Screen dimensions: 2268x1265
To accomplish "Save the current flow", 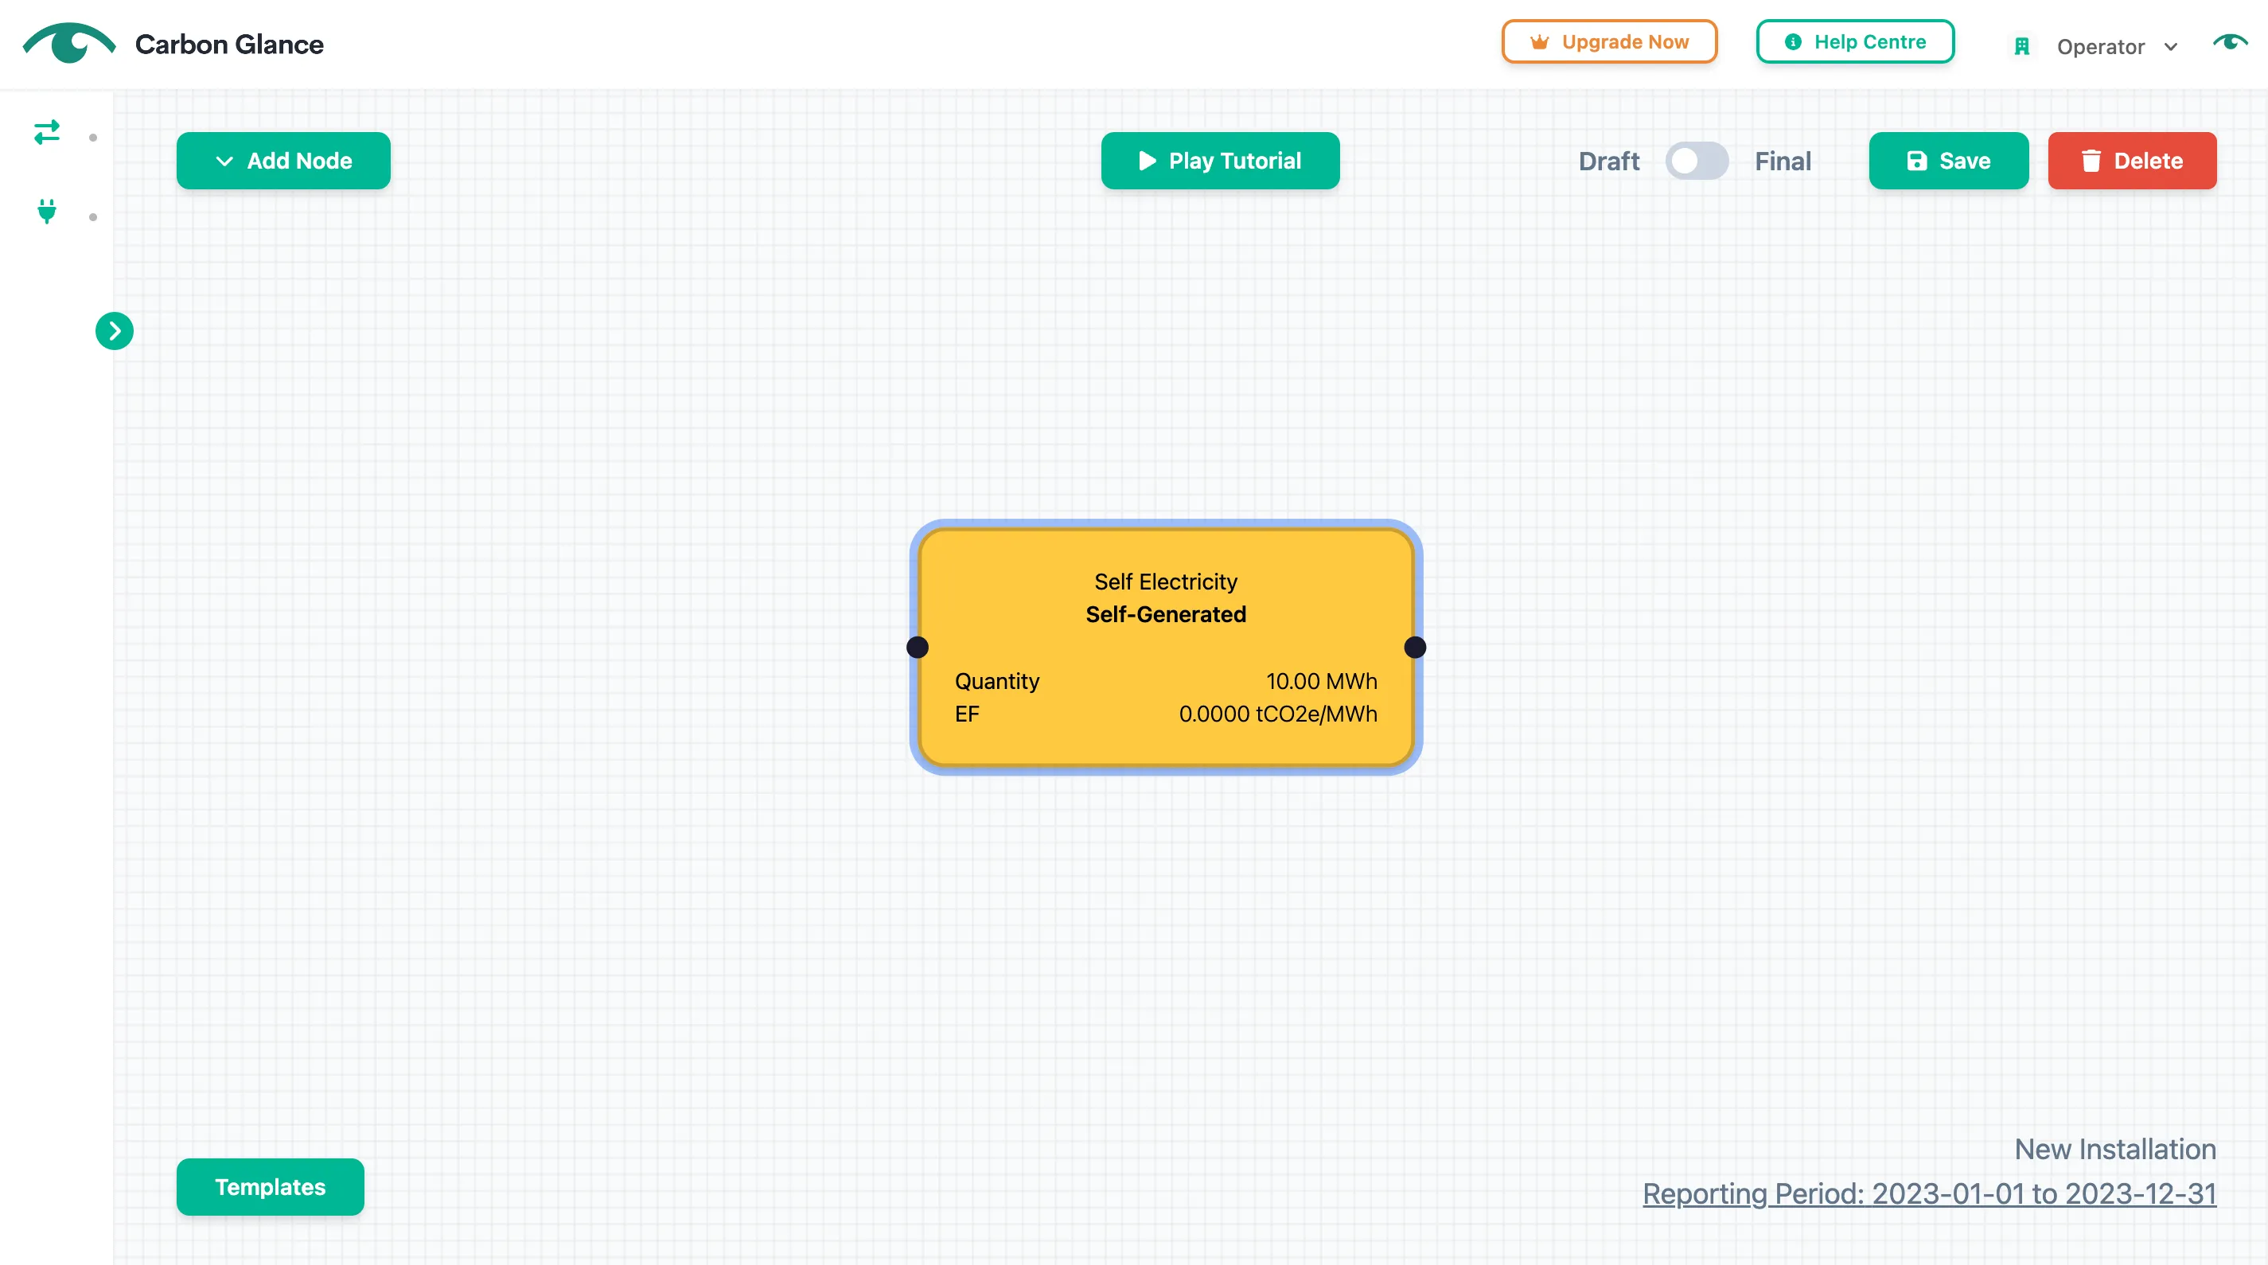I will pyautogui.click(x=1948, y=161).
